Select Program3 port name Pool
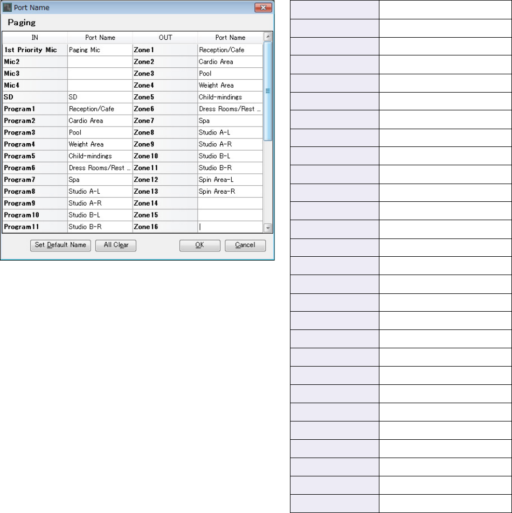Screen dimensions: 512x513 click(100, 132)
